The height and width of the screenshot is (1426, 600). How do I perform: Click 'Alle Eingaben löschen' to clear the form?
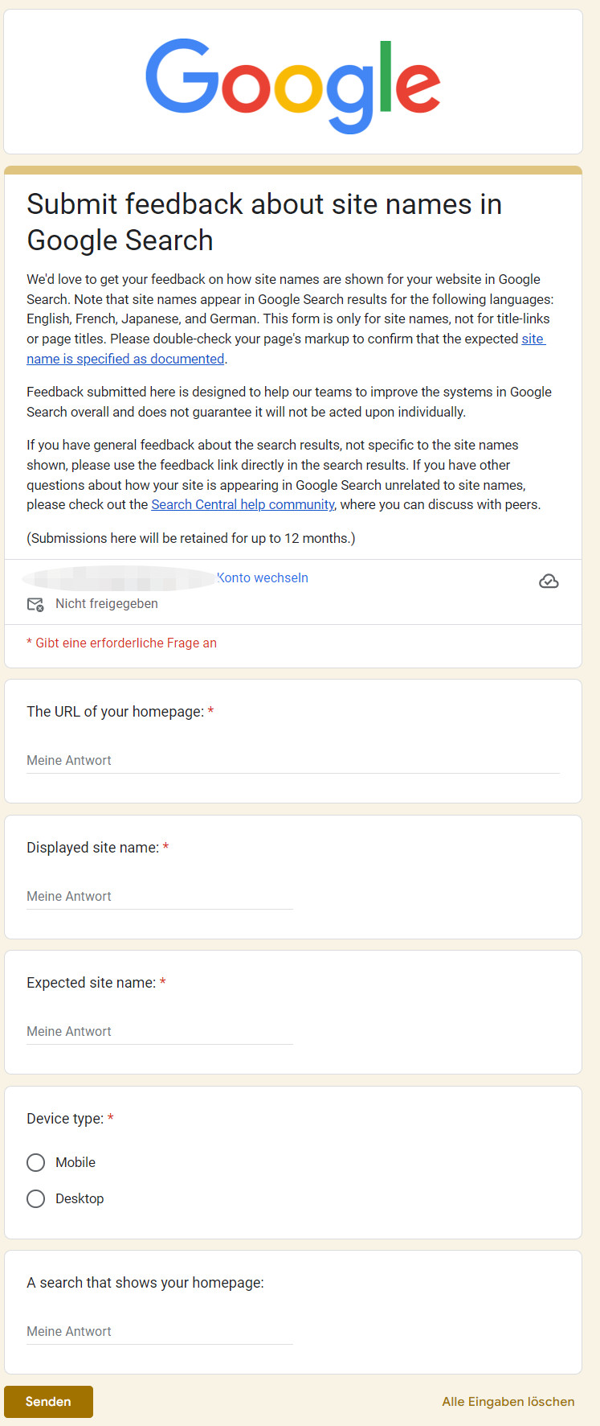(508, 1401)
